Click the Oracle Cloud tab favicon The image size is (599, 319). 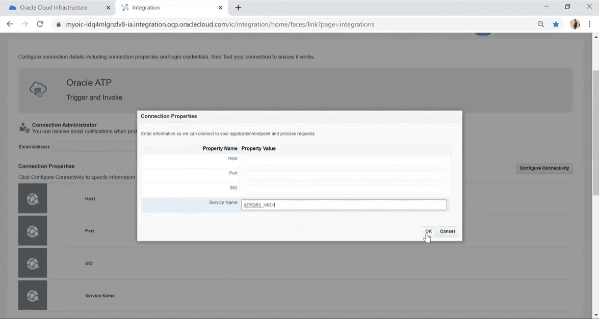coord(13,8)
